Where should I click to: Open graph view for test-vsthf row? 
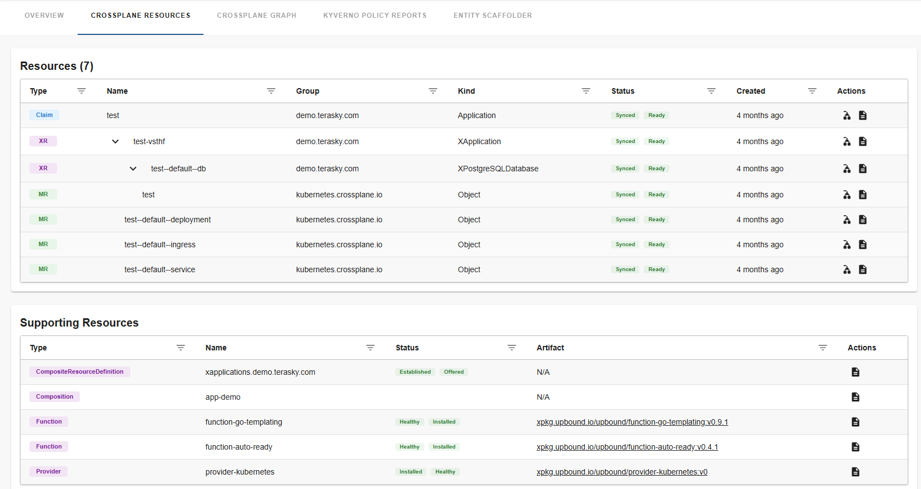847,141
